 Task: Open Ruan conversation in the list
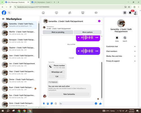coord(19,88)
